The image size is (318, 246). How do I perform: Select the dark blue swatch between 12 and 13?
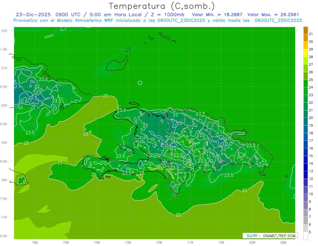pos(306,175)
